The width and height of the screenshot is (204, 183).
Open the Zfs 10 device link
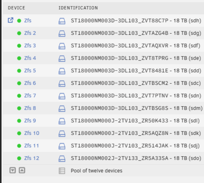(x=32, y=133)
